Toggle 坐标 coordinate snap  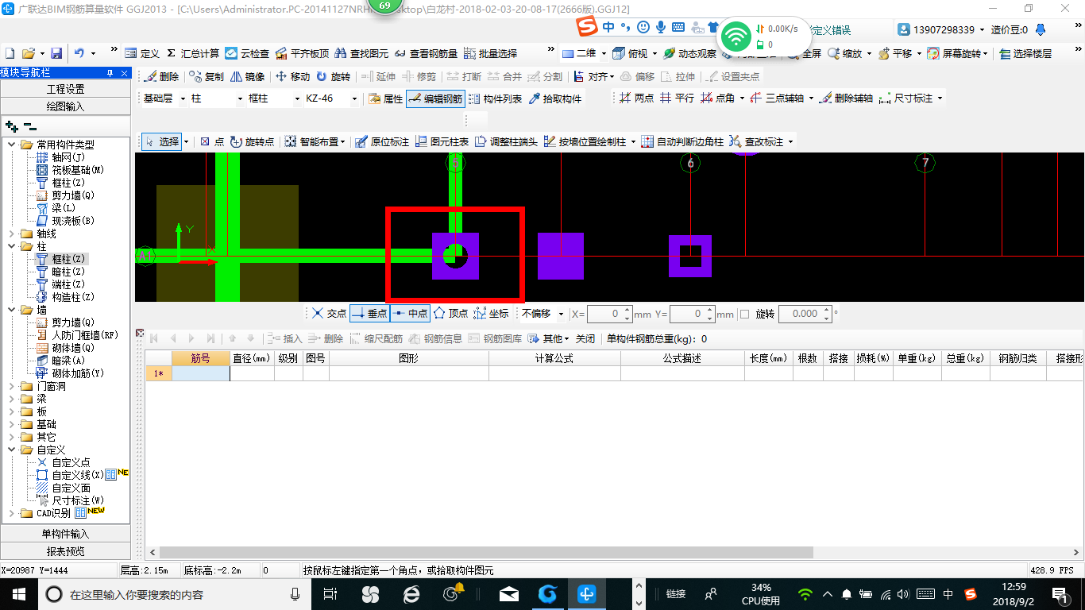(x=491, y=314)
